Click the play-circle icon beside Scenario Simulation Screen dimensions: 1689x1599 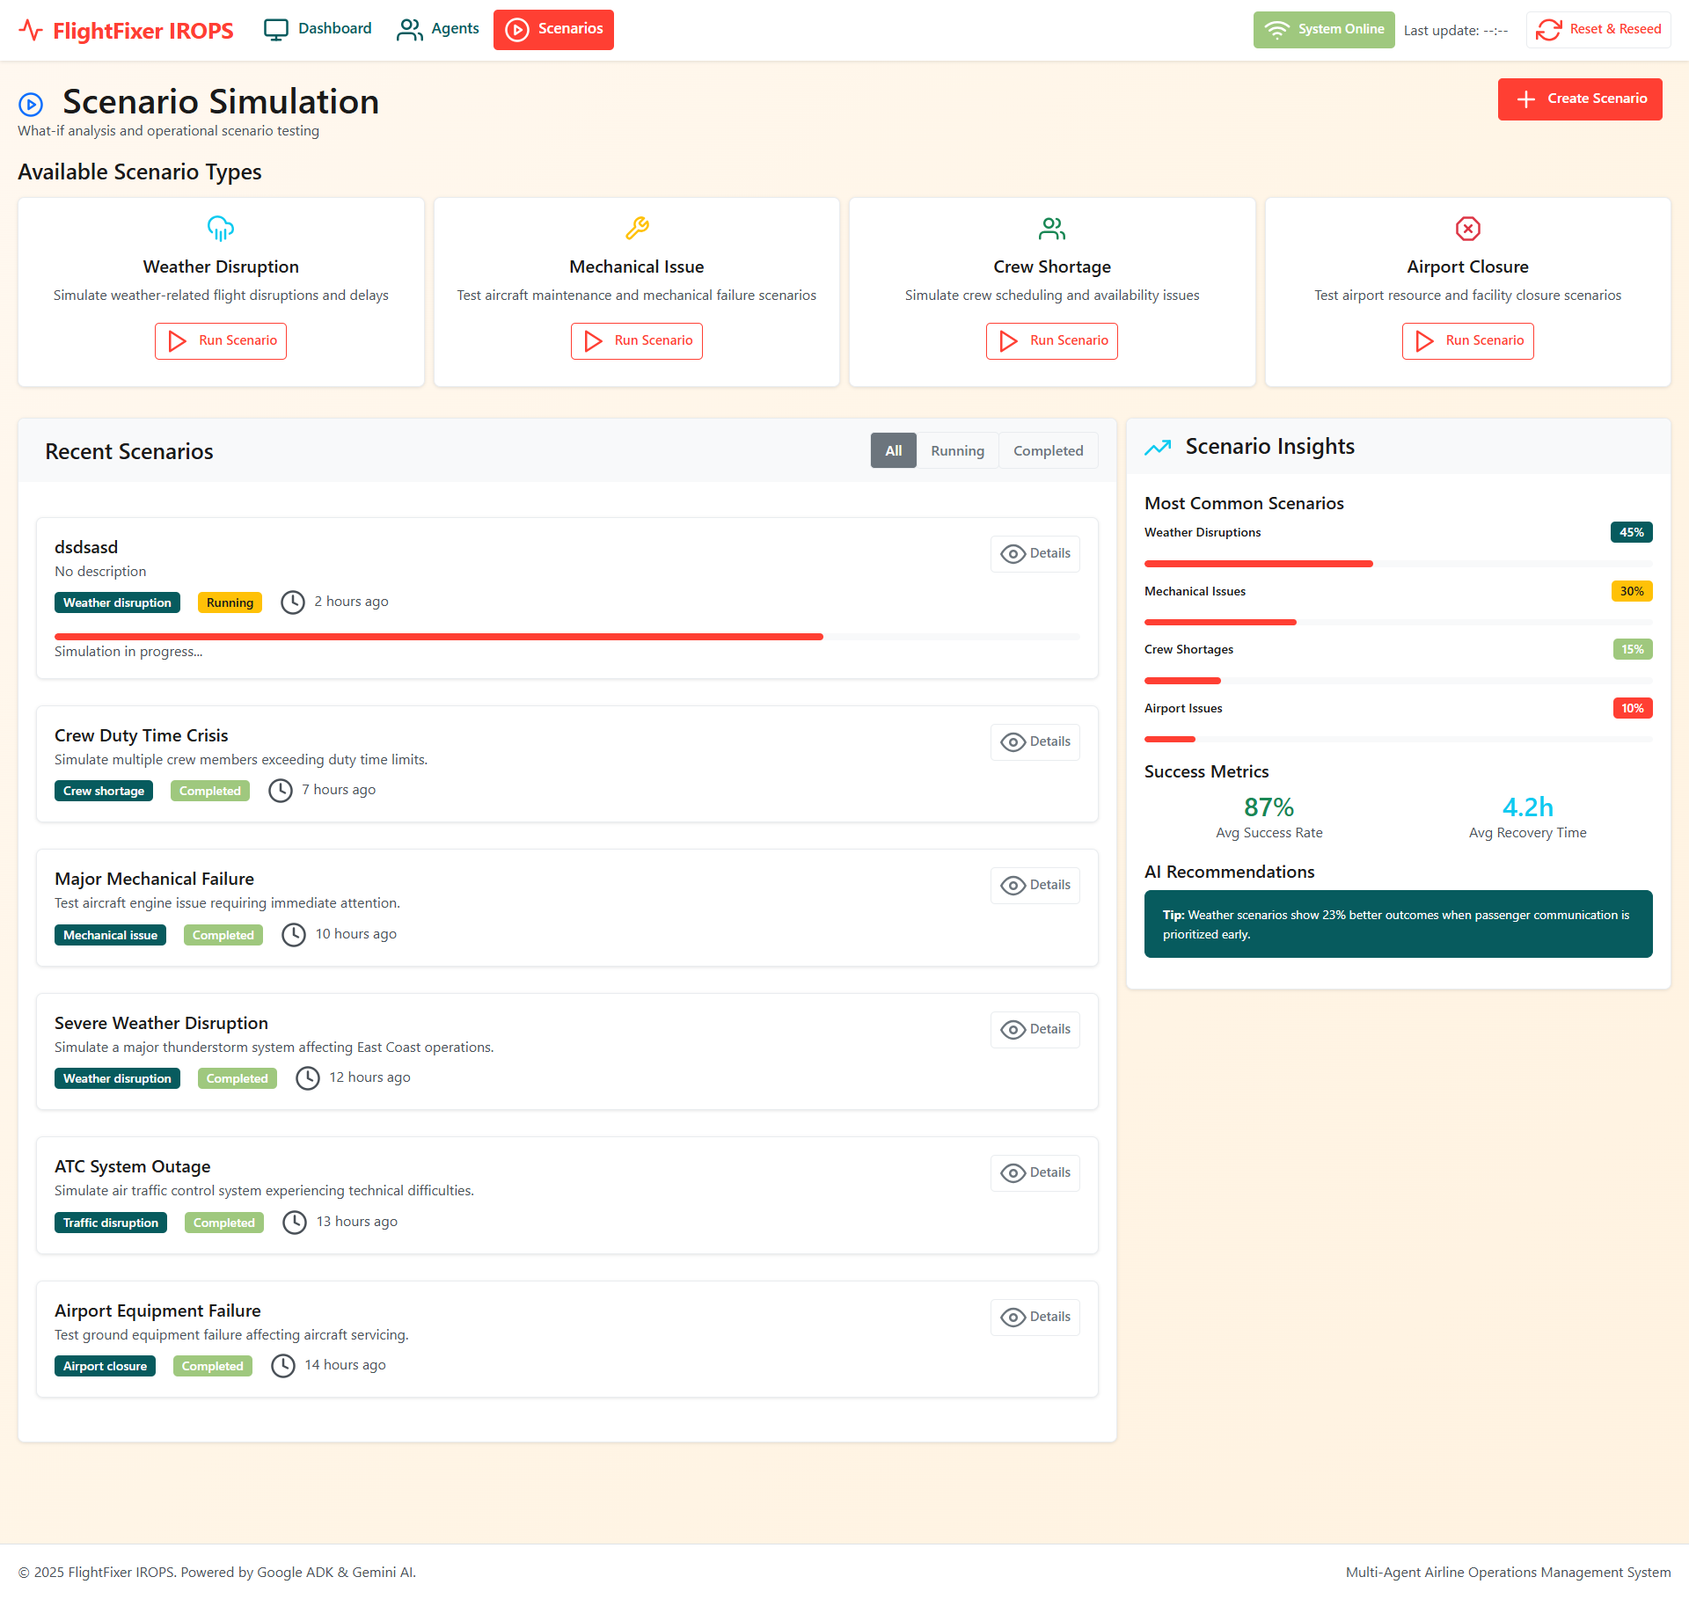pyautogui.click(x=31, y=105)
